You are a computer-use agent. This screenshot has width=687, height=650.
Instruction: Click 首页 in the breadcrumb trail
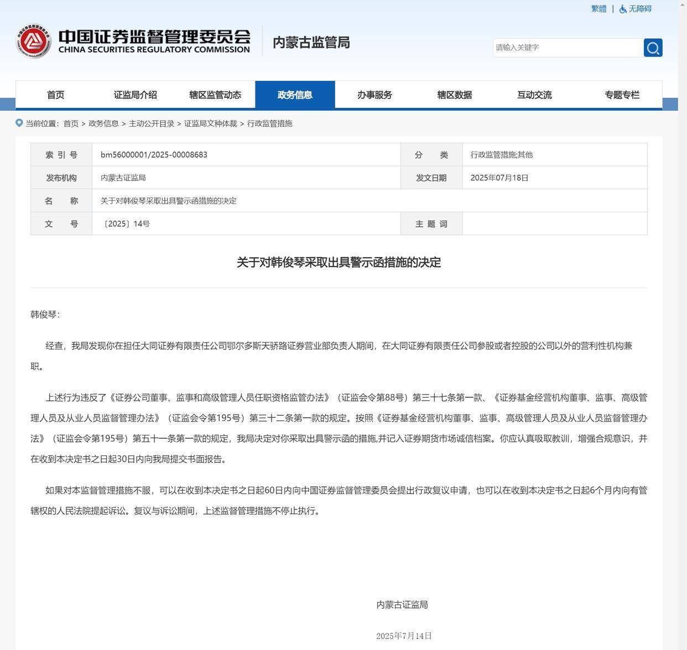click(71, 123)
